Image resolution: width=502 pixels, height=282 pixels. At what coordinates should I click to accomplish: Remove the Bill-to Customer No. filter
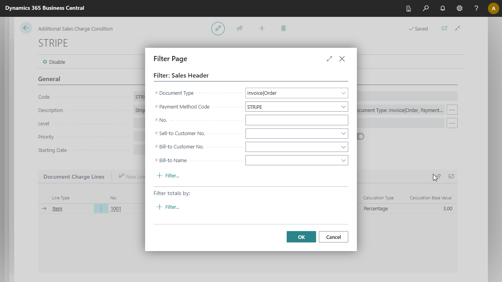156,146
